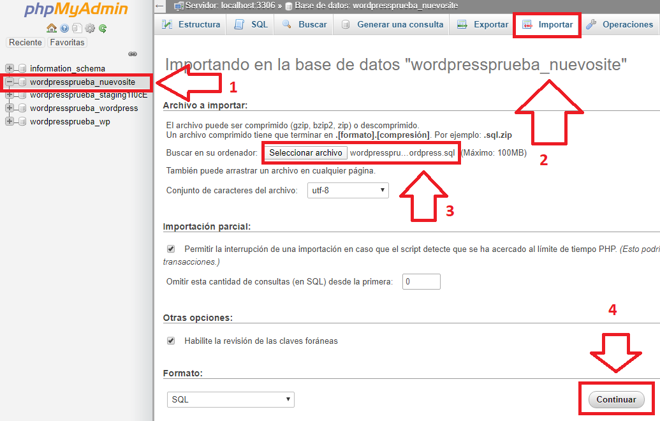Open the Formato SQL dropdown

pyautogui.click(x=231, y=399)
